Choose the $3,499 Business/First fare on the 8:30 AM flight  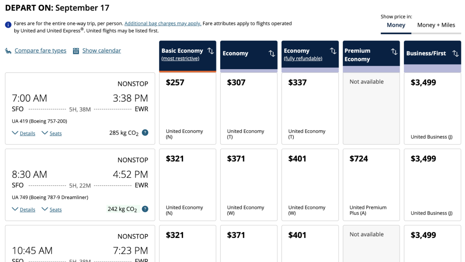[x=432, y=184]
